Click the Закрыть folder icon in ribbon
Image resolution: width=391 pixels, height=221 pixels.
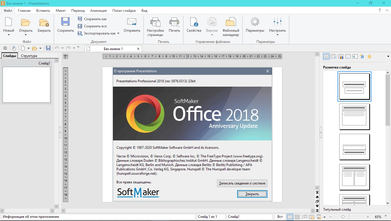pos(44,22)
